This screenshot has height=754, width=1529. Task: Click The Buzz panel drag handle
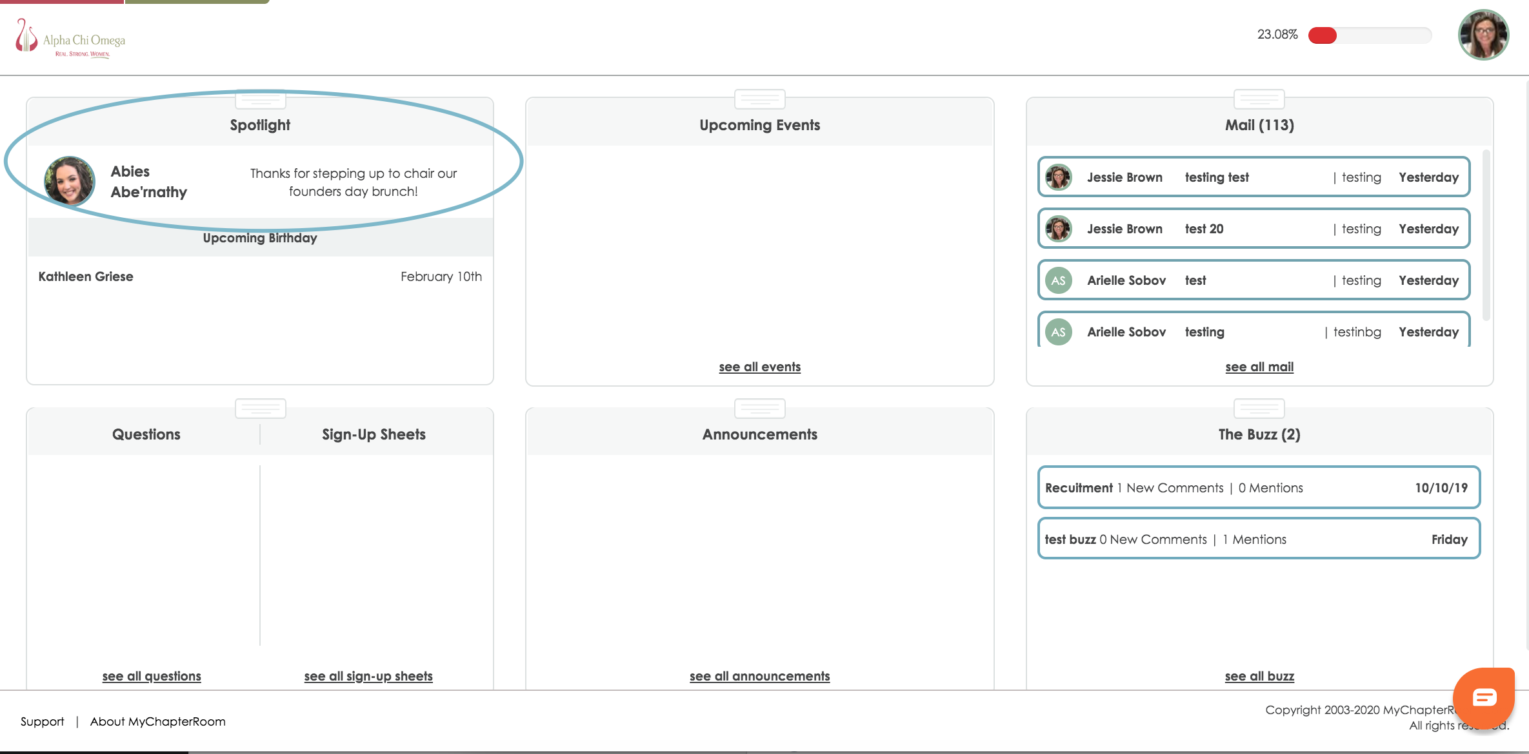[x=1259, y=409]
